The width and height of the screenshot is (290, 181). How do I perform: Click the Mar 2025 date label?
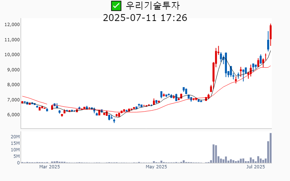pos(50,167)
